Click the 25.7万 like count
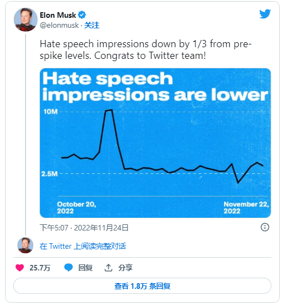The height and width of the screenshot is (306, 283). 40,268
